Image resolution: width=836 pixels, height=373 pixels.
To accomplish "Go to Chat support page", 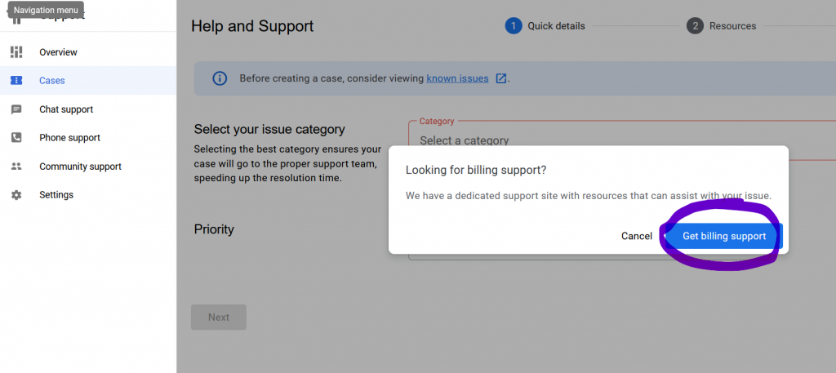I will tap(66, 109).
